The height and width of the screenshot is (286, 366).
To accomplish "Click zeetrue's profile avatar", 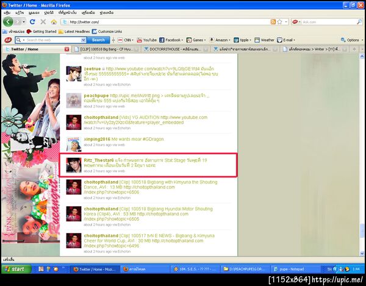I will pos(74,74).
